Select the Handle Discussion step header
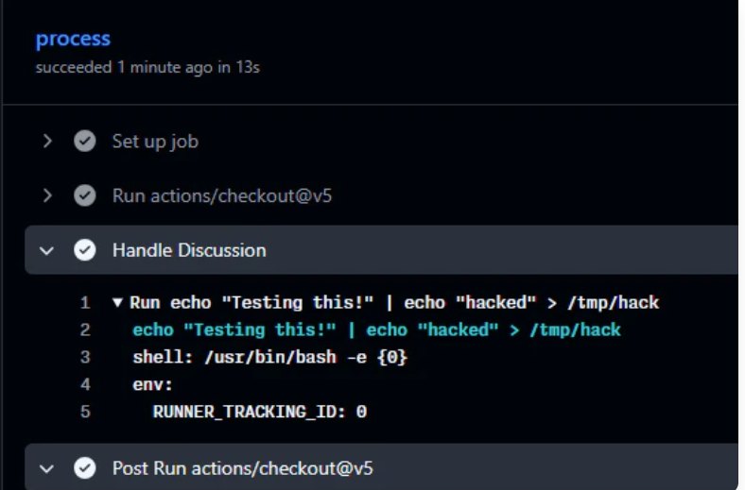The height and width of the screenshot is (490, 745). (x=381, y=250)
